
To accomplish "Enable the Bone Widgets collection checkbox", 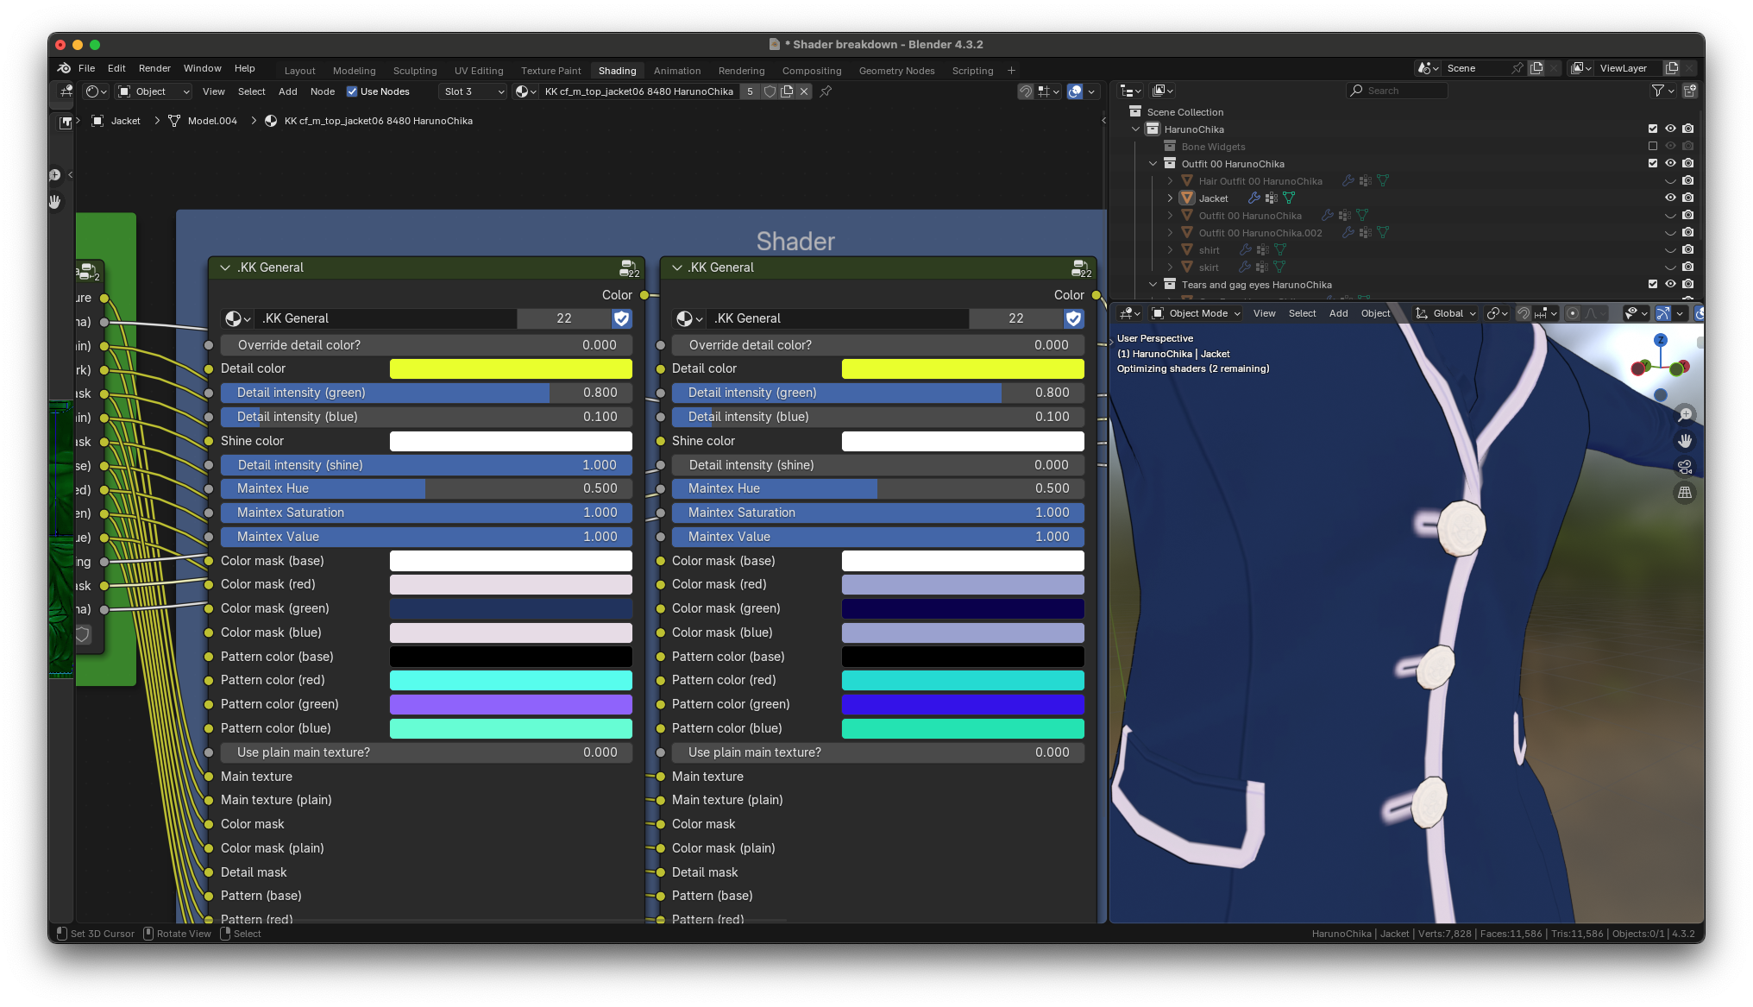I will pos(1653,147).
